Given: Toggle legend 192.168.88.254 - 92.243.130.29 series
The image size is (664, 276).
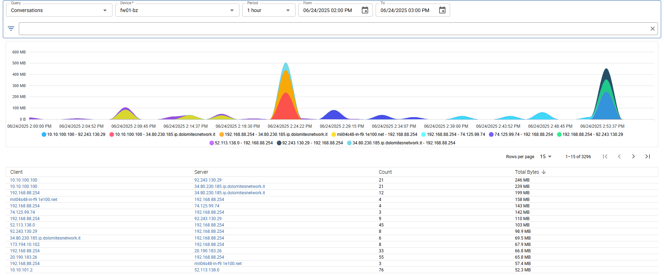Looking at the screenshot, I should pos(590,134).
